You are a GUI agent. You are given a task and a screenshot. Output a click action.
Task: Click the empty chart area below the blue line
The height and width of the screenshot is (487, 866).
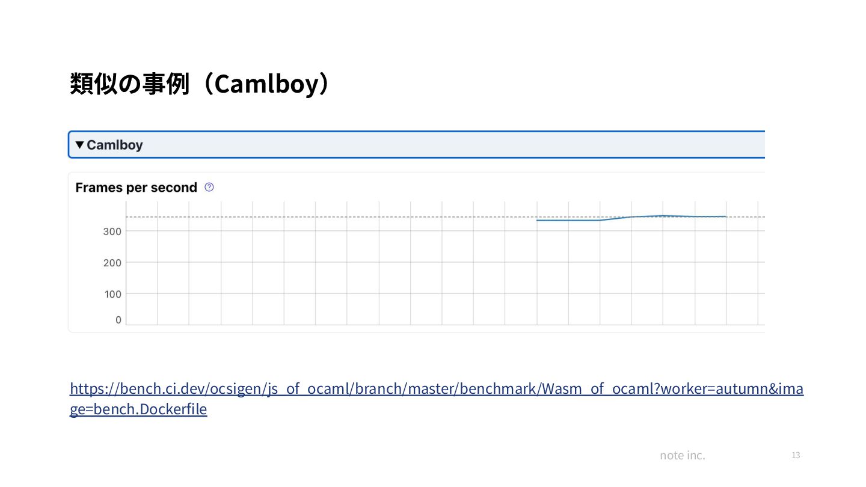click(x=631, y=277)
